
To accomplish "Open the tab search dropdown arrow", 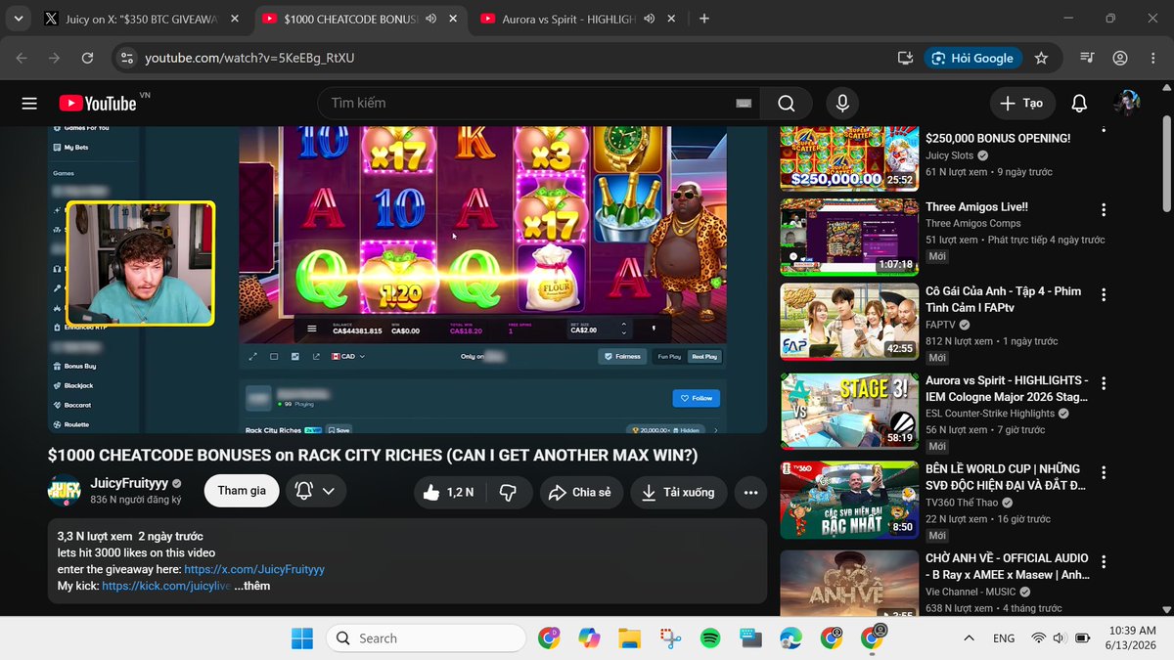I will [18, 19].
